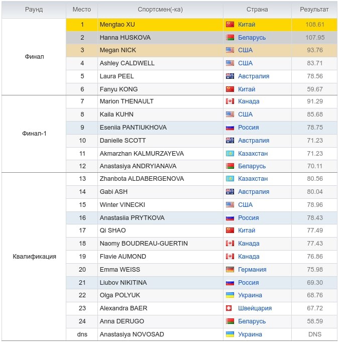Image resolution: width=340 pixels, height=343 pixels.
Task: Select athlete name Ashley CALDWELL
Action: tap(127, 63)
